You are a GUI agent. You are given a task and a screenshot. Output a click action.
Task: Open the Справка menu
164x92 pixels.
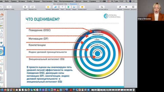[x=93, y=1]
